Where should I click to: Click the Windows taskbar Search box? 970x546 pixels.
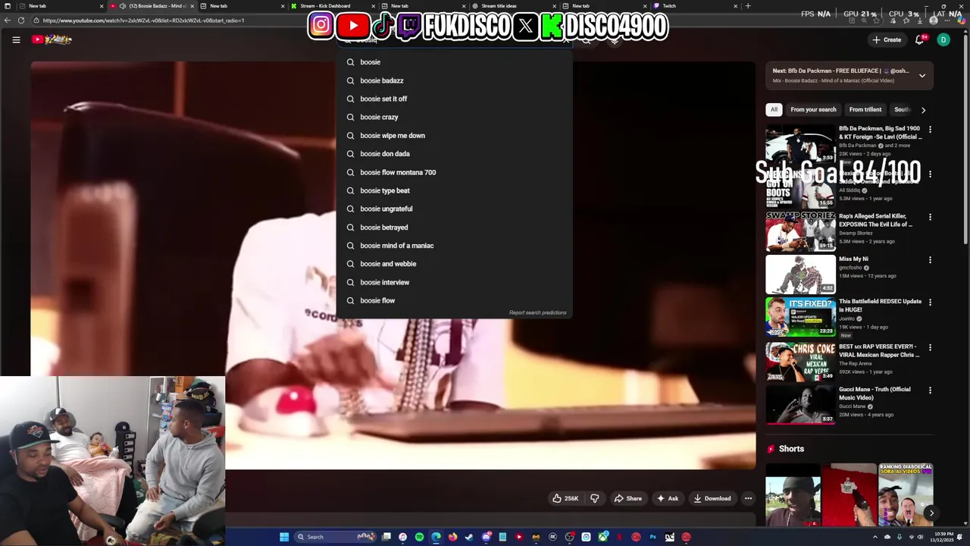[x=336, y=537]
